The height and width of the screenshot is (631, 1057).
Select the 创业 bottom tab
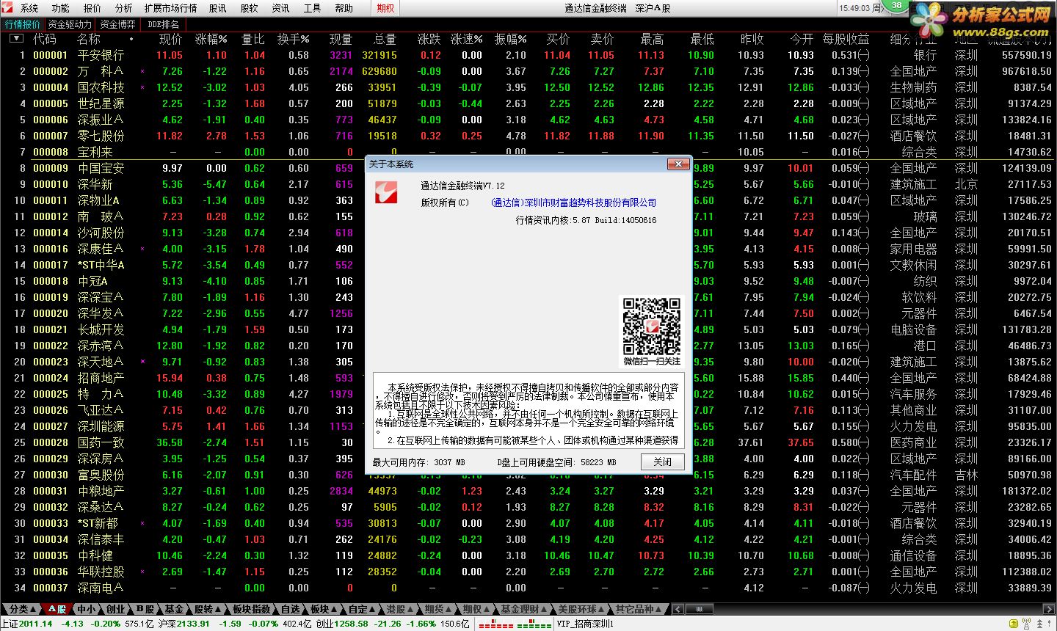(x=116, y=609)
